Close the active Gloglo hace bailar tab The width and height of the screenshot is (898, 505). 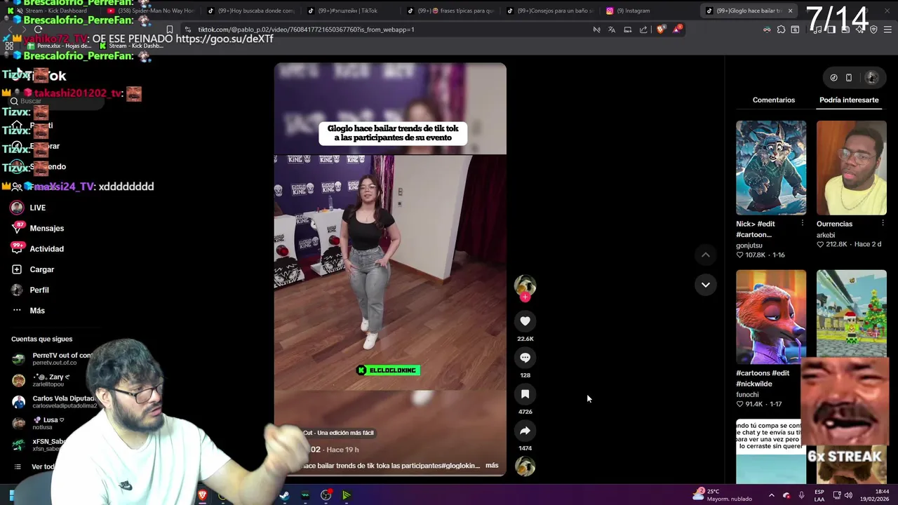pos(790,11)
